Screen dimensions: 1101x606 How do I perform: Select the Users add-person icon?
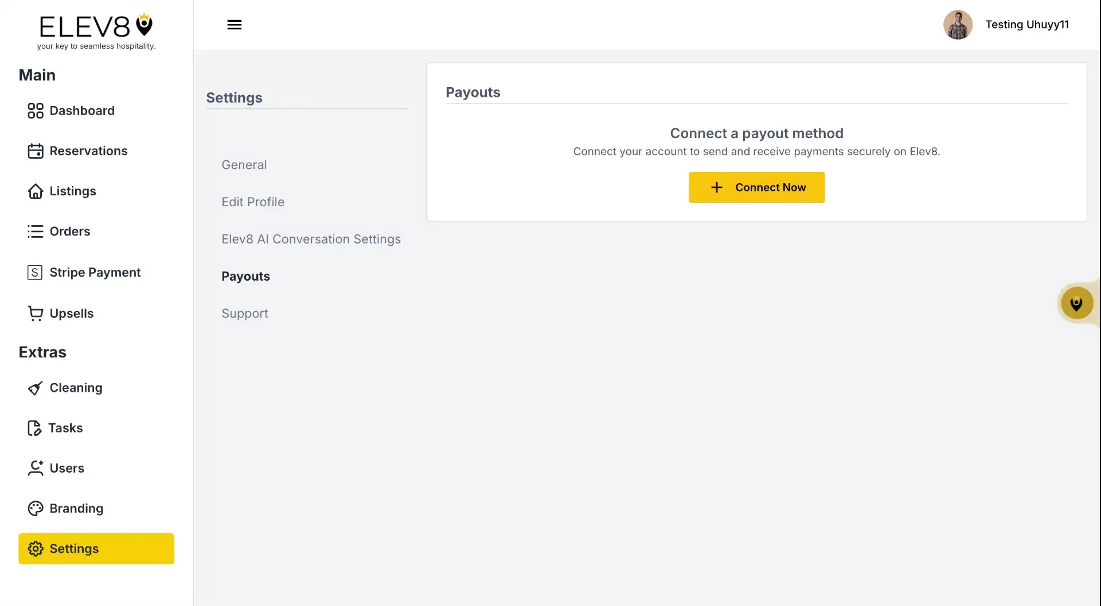point(35,468)
